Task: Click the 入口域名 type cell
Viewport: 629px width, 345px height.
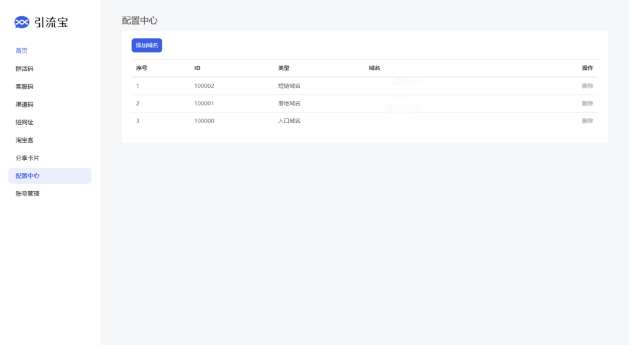Action: click(289, 121)
